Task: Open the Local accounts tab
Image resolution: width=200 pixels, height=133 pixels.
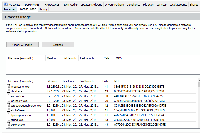Action: [x=178, y=5]
